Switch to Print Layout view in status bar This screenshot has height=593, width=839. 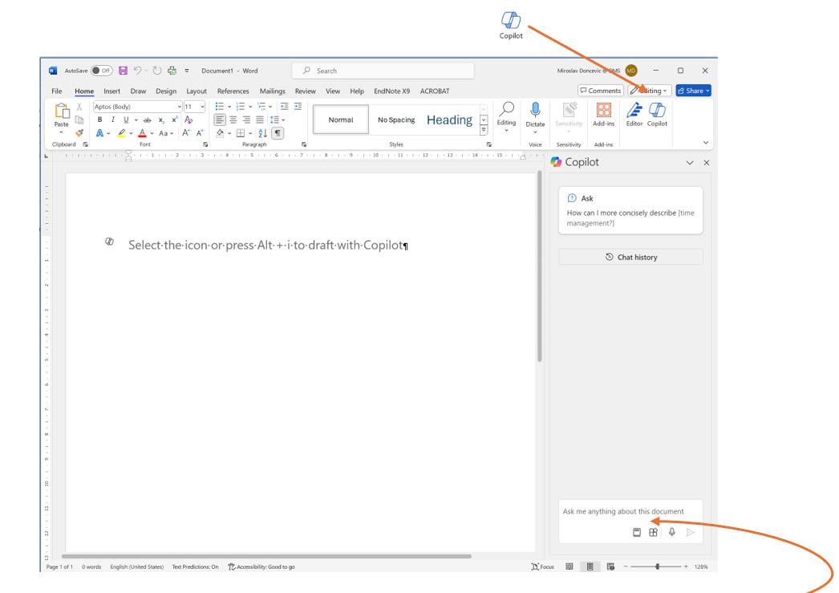pos(590,567)
